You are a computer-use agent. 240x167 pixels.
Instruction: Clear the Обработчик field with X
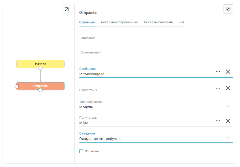(228, 88)
